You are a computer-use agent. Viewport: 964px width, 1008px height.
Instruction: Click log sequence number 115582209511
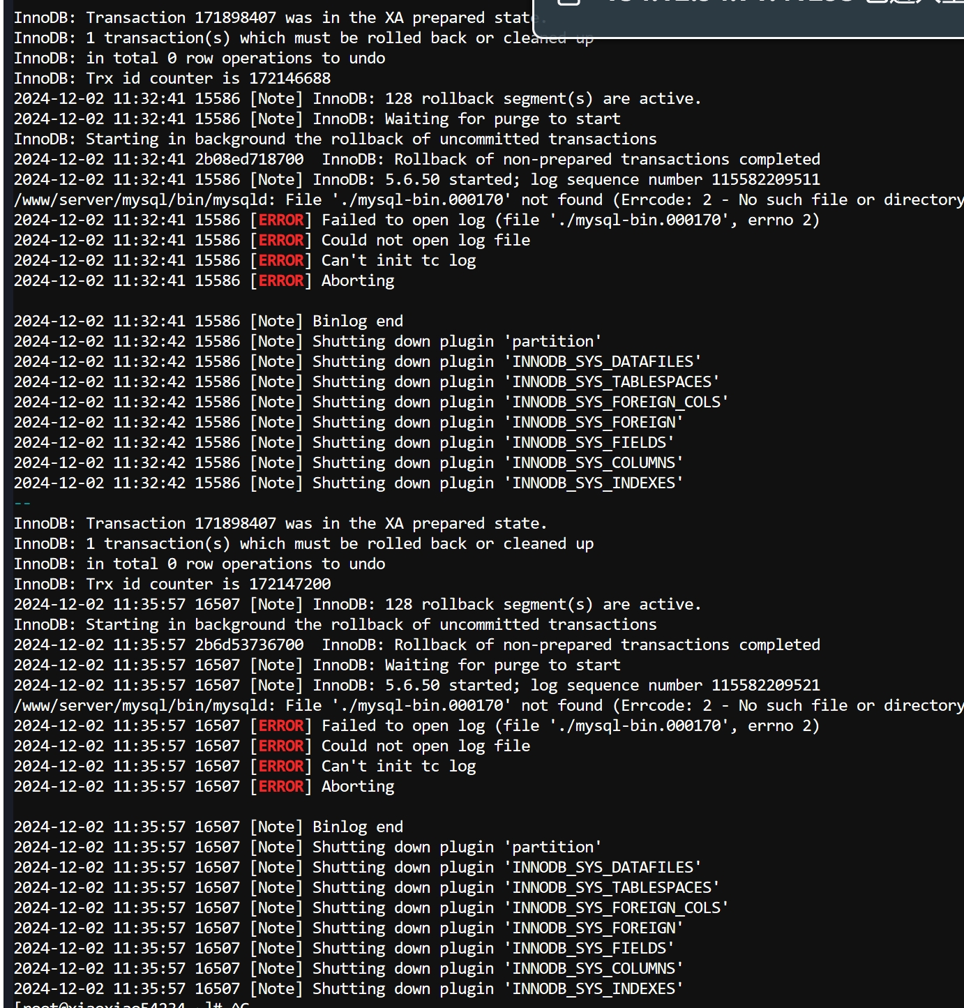[x=766, y=179]
